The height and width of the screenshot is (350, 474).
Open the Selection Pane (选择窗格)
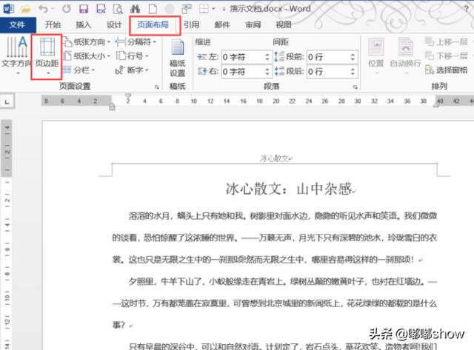[447, 70]
